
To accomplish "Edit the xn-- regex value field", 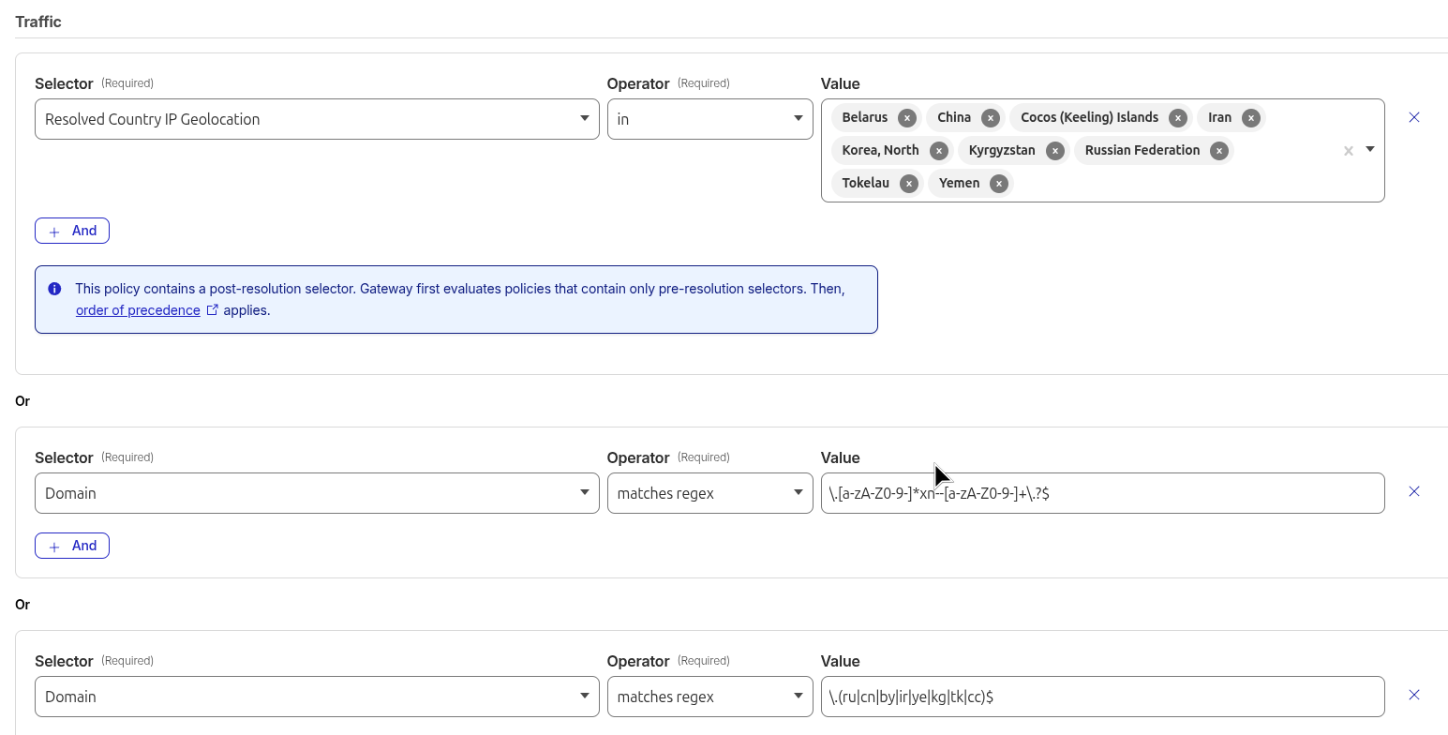I will (1102, 493).
